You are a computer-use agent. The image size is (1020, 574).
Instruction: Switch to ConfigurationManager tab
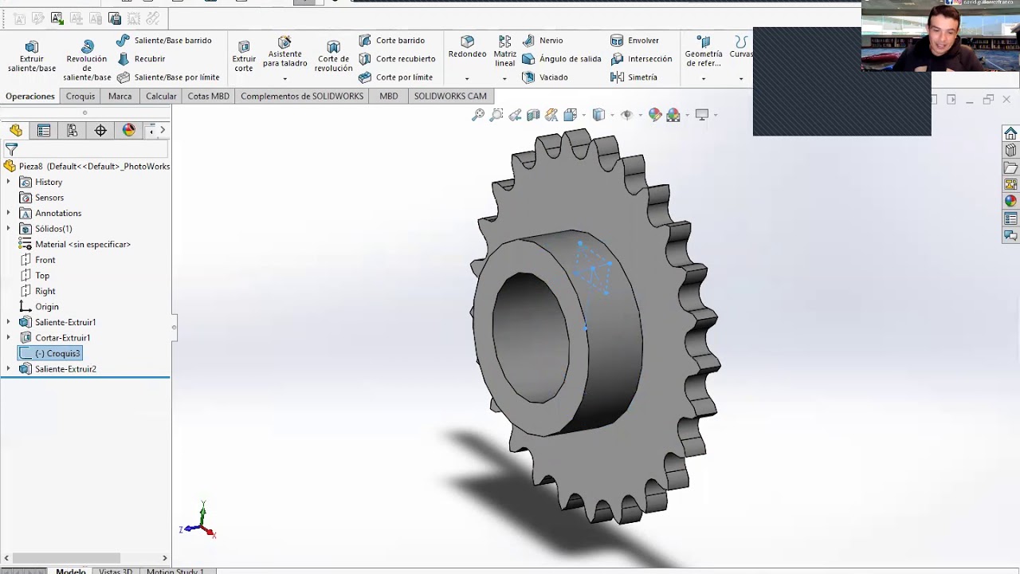[72, 130]
